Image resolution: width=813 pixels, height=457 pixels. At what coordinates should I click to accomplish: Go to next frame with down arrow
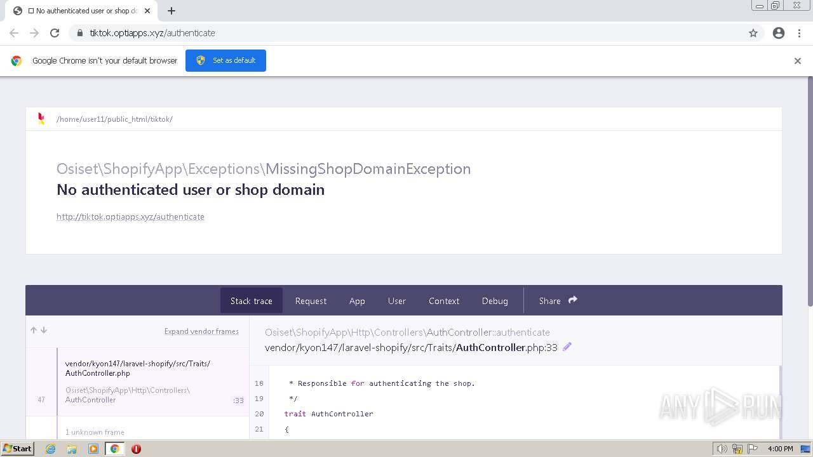[44, 330]
